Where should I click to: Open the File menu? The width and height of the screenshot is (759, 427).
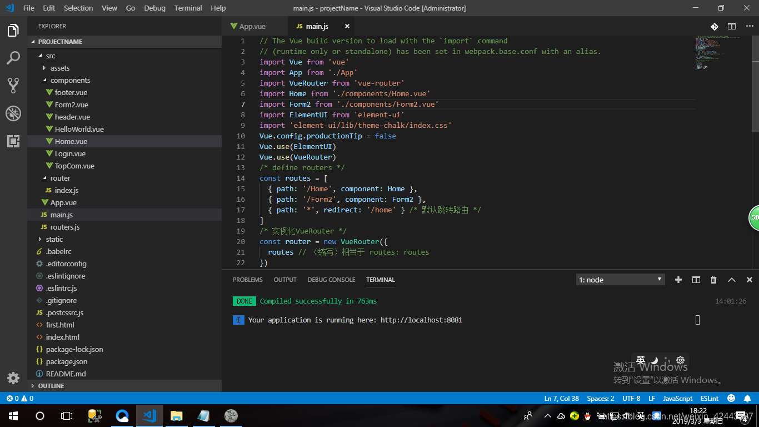click(29, 8)
